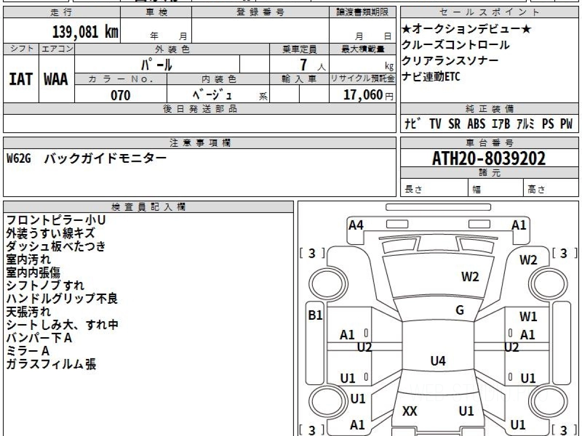The image size is (582, 436).
Task: Select the W62G バックガイドモニター note
Action: coord(87,158)
